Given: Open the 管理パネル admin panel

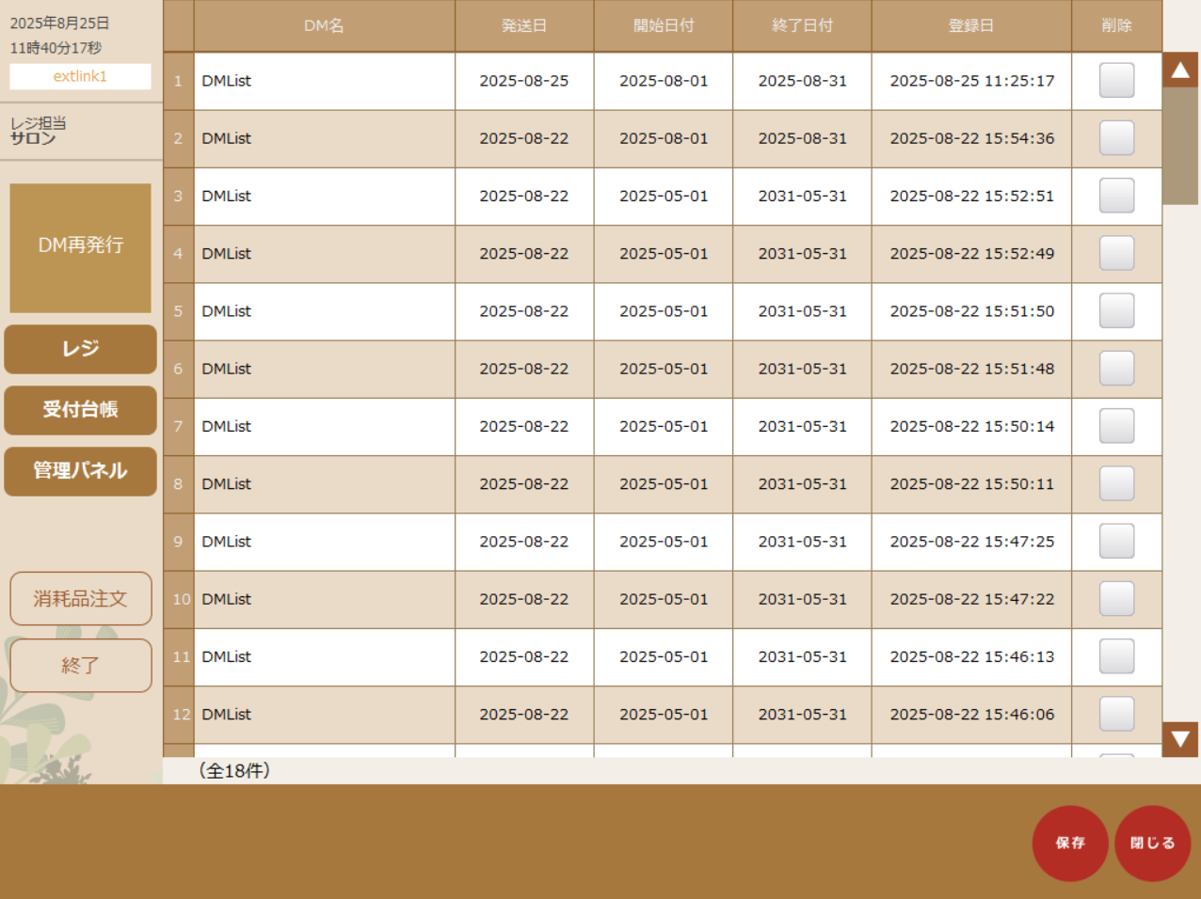Looking at the screenshot, I should [80, 471].
